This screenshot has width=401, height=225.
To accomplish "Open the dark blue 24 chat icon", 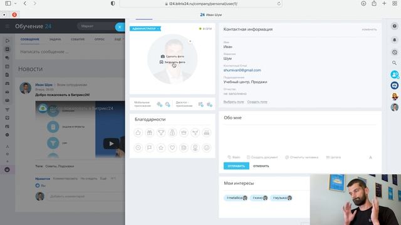I will [x=395, y=86].
